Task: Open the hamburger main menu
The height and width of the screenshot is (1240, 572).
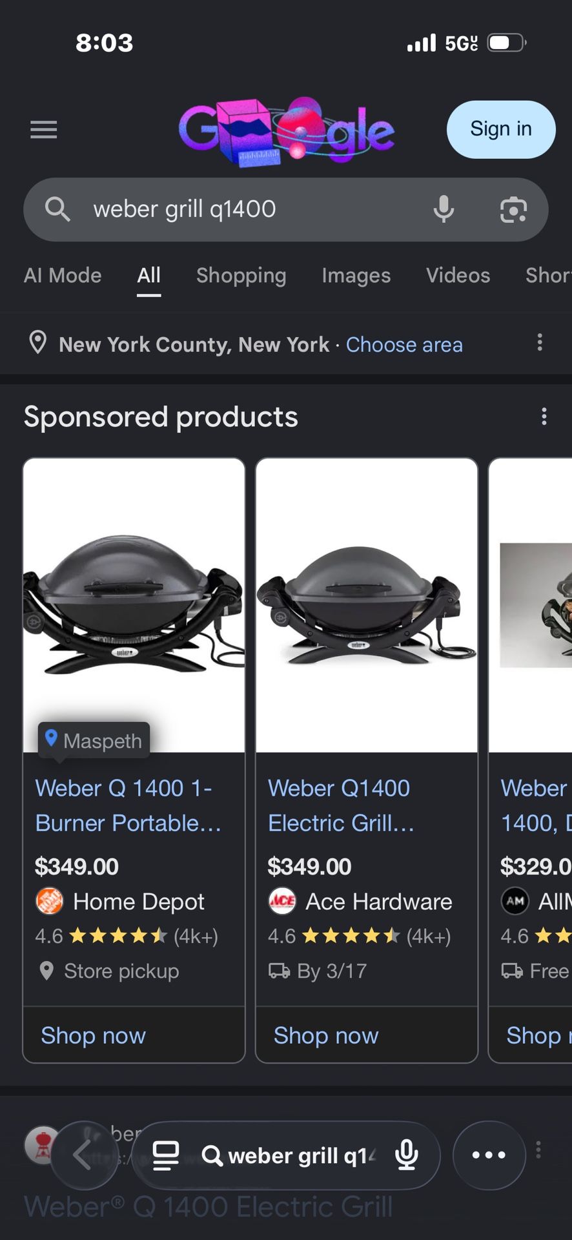Action: pyautogui.click(x=43, y=130)
